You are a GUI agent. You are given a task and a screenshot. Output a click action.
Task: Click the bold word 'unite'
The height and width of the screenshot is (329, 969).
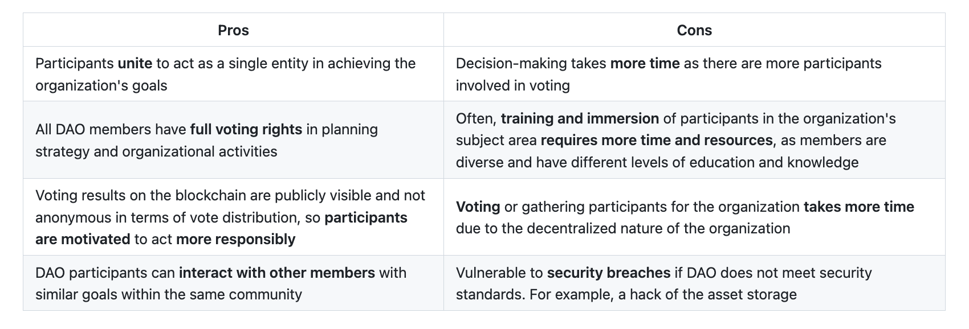coord(135,63)
